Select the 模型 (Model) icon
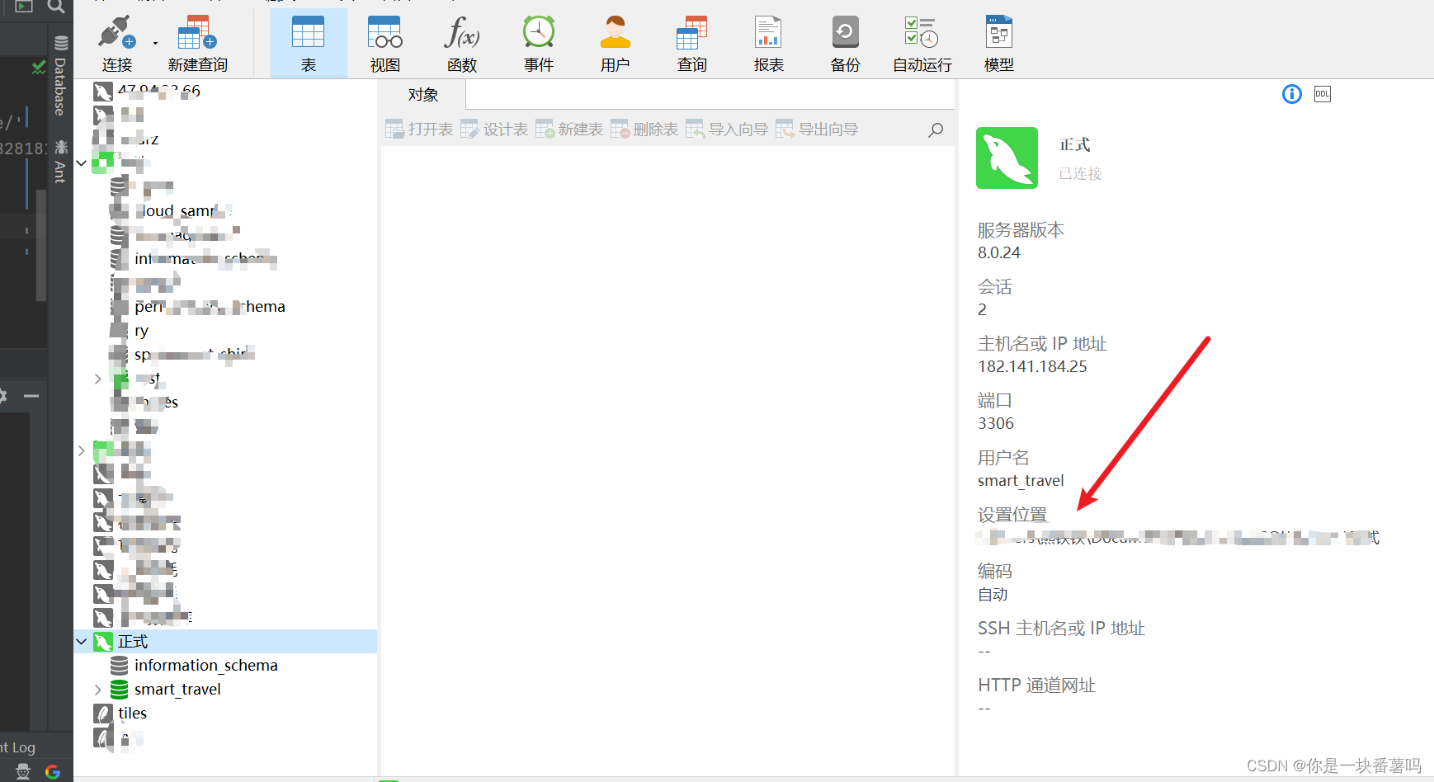The height and width of the screenshot is (782, 1434). tap(998, 41)
